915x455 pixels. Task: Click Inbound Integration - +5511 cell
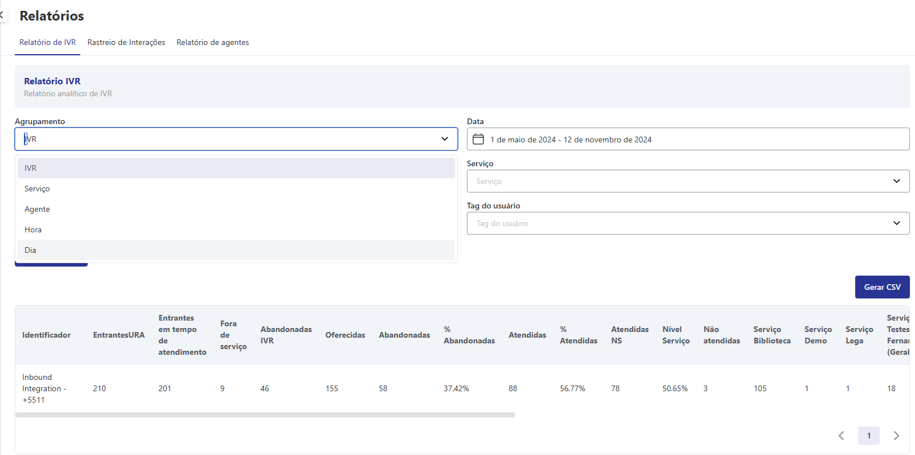[x=44, y=388]
